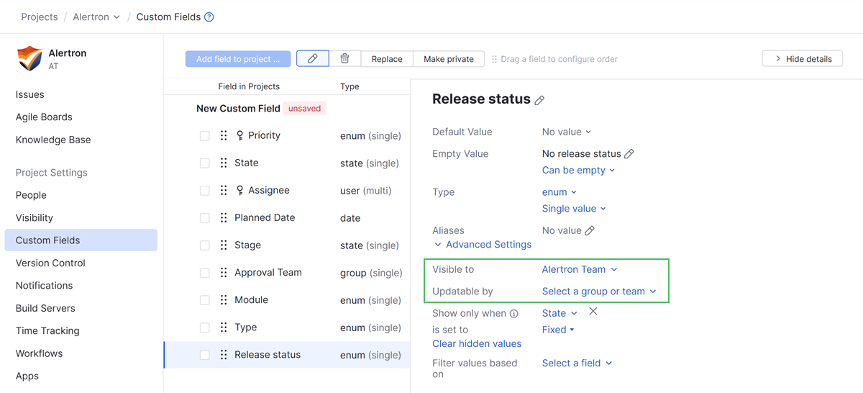Select the Planned Date checkbox
This screenshot has height=393, width=863.
coord(205,217)
